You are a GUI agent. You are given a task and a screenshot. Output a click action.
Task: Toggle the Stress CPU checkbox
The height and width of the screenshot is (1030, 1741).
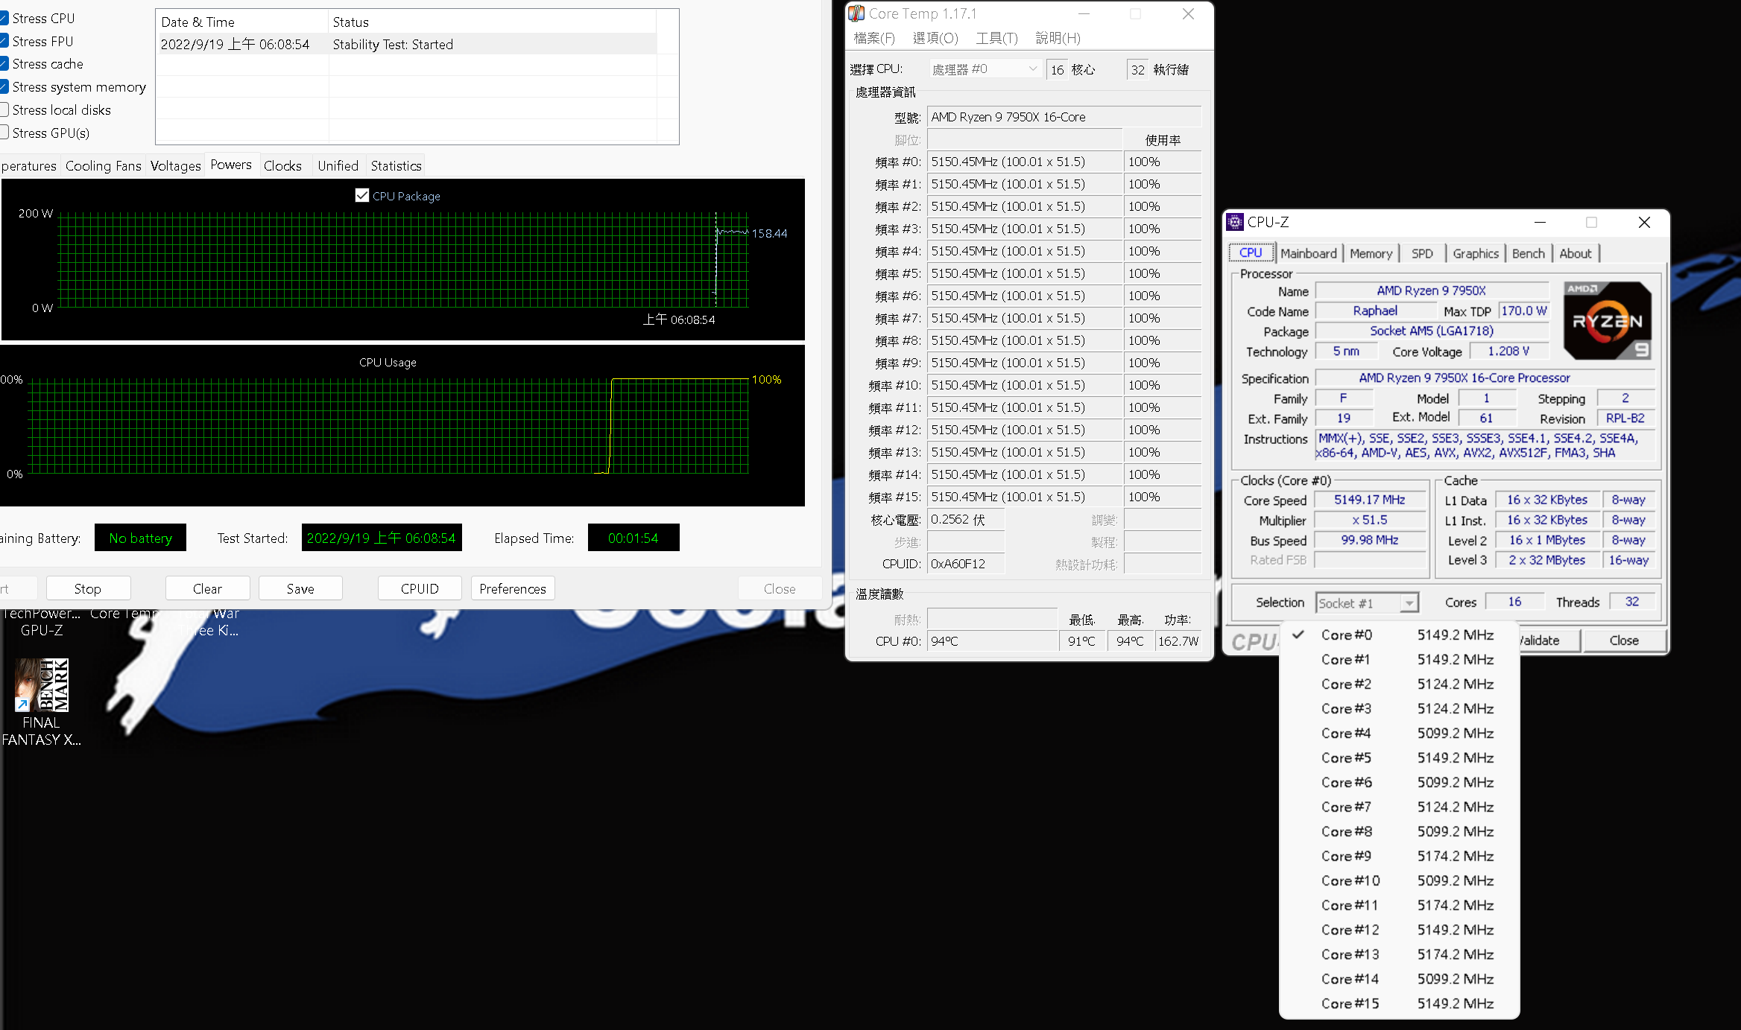click(4, 19)
